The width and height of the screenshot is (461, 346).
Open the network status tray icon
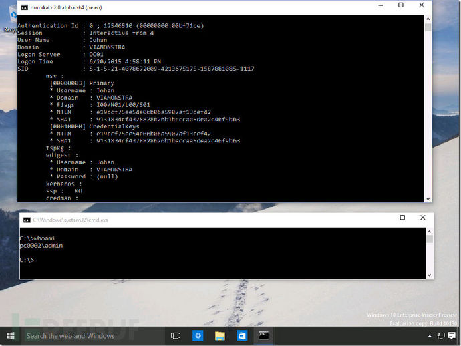click(441, 336)
